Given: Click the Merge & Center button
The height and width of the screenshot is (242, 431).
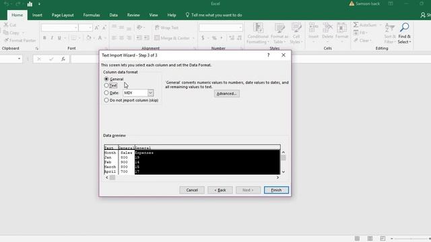Looking at the screenshot, I should point(172,38).
